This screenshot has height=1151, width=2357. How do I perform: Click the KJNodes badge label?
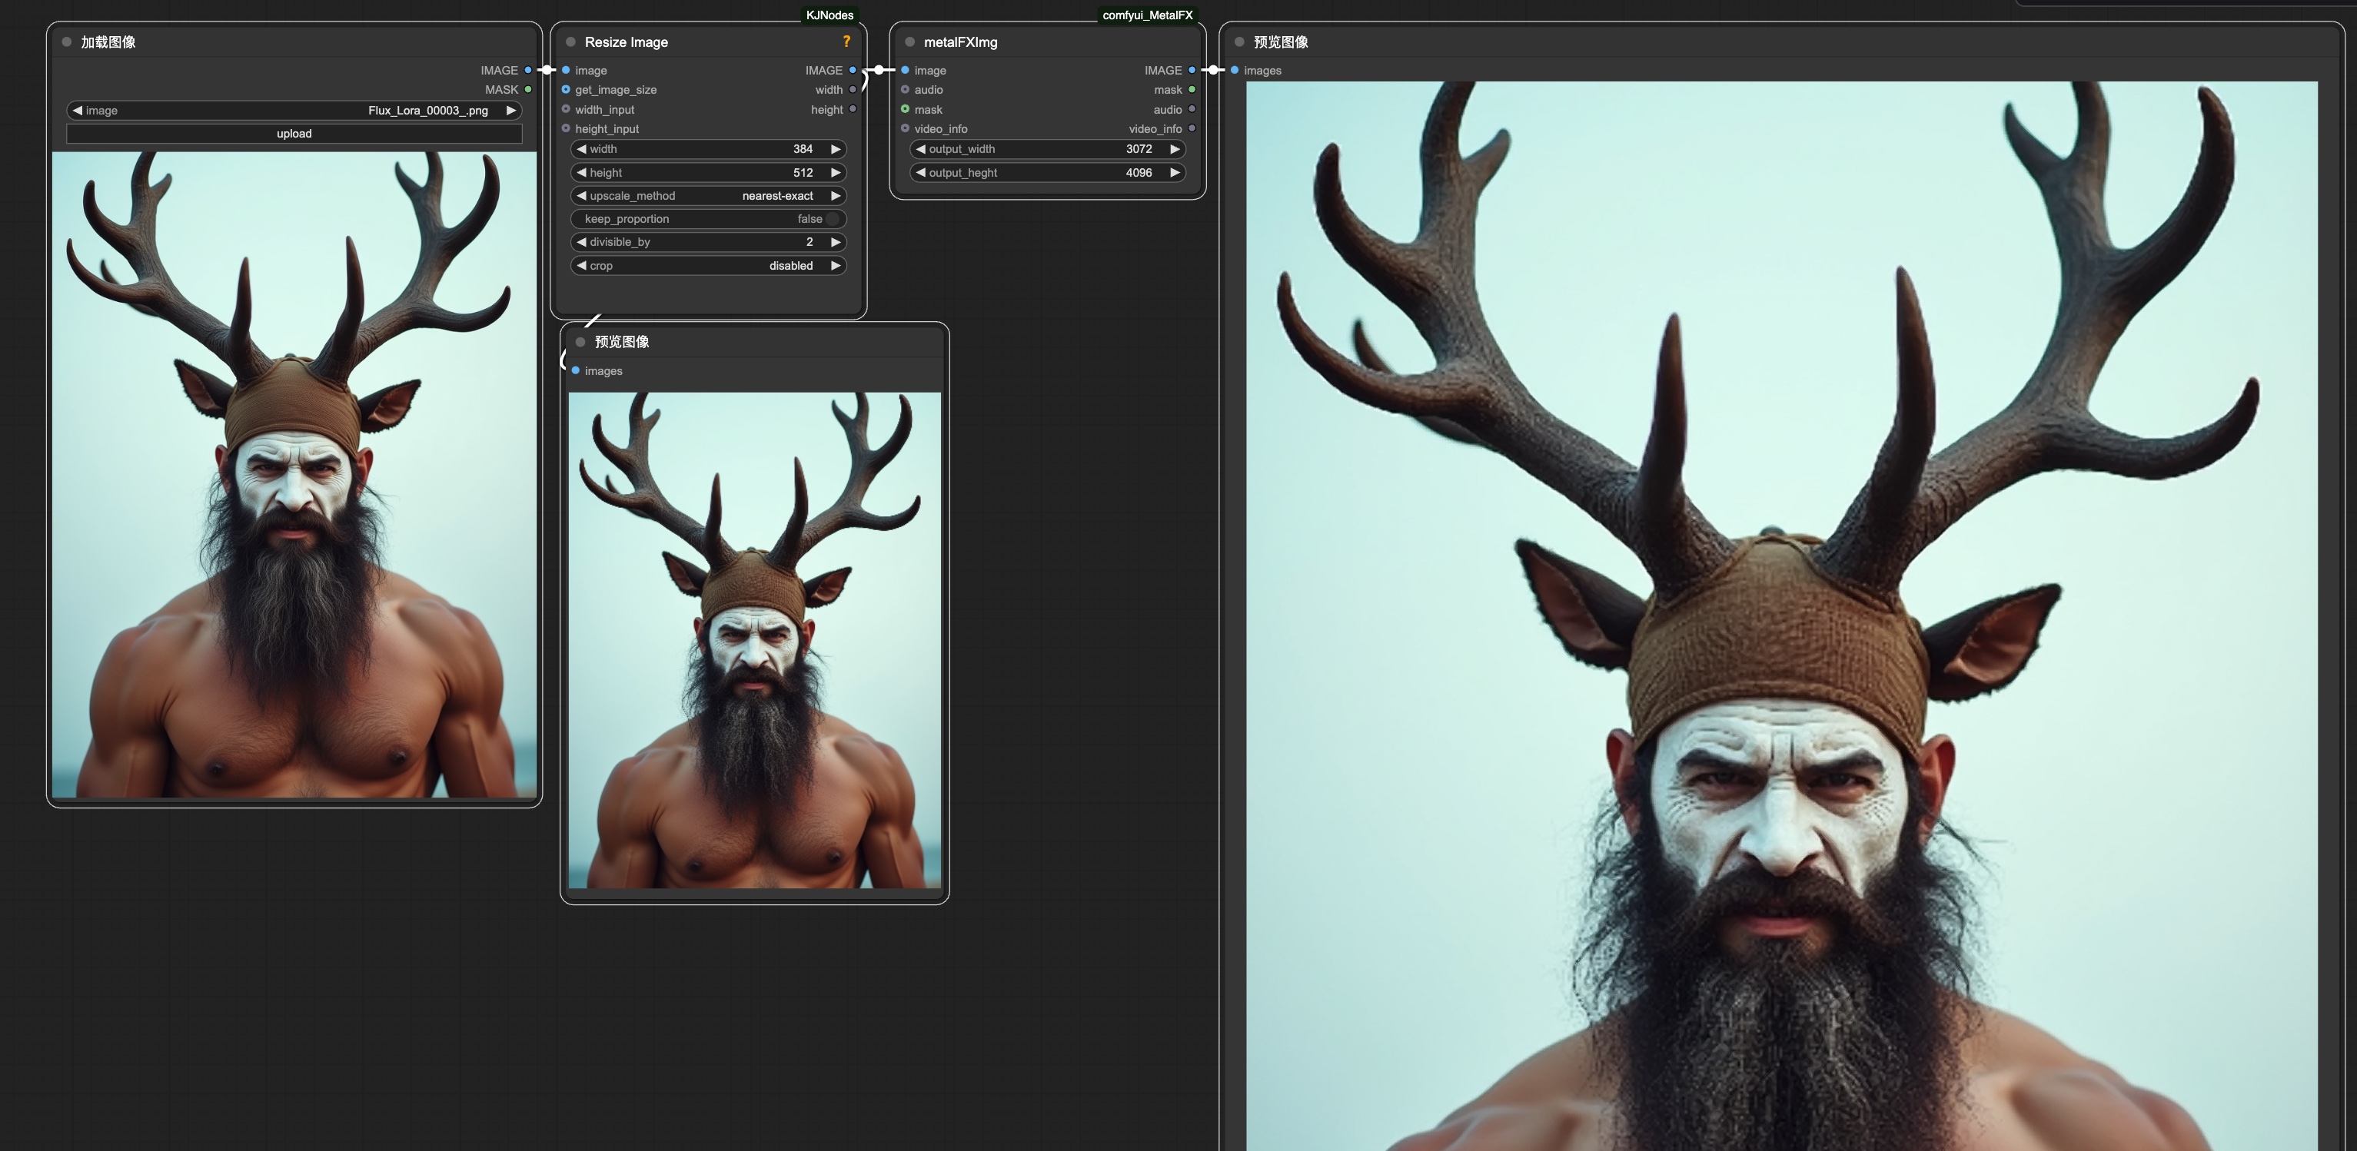[830, 15]
